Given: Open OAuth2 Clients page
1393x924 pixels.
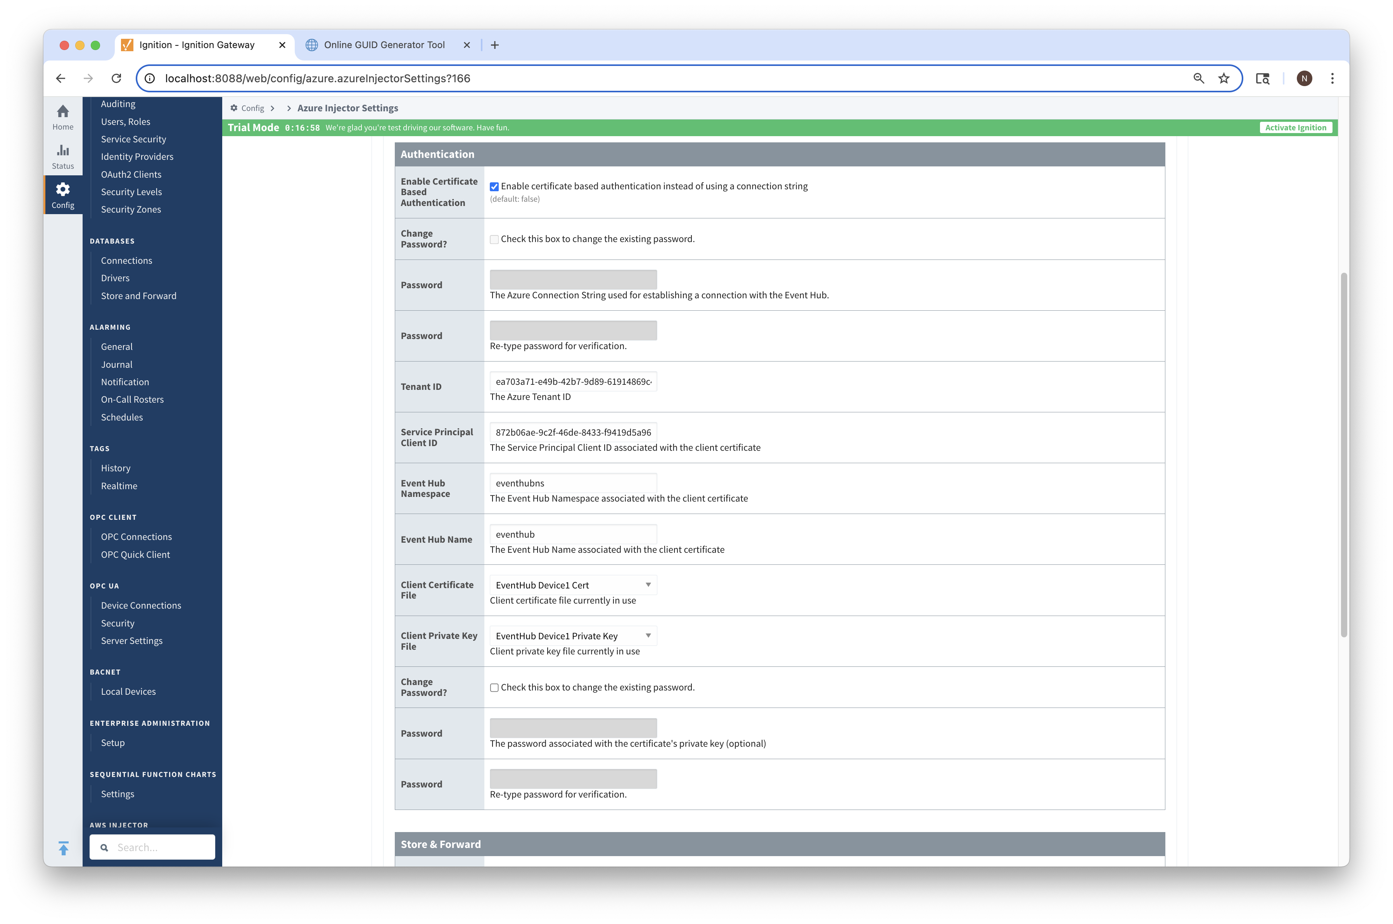Looking at the screenshot, I should pyautogui.click(x=131, y=175).
